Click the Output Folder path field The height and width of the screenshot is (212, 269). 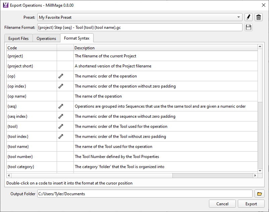(144, 194)
